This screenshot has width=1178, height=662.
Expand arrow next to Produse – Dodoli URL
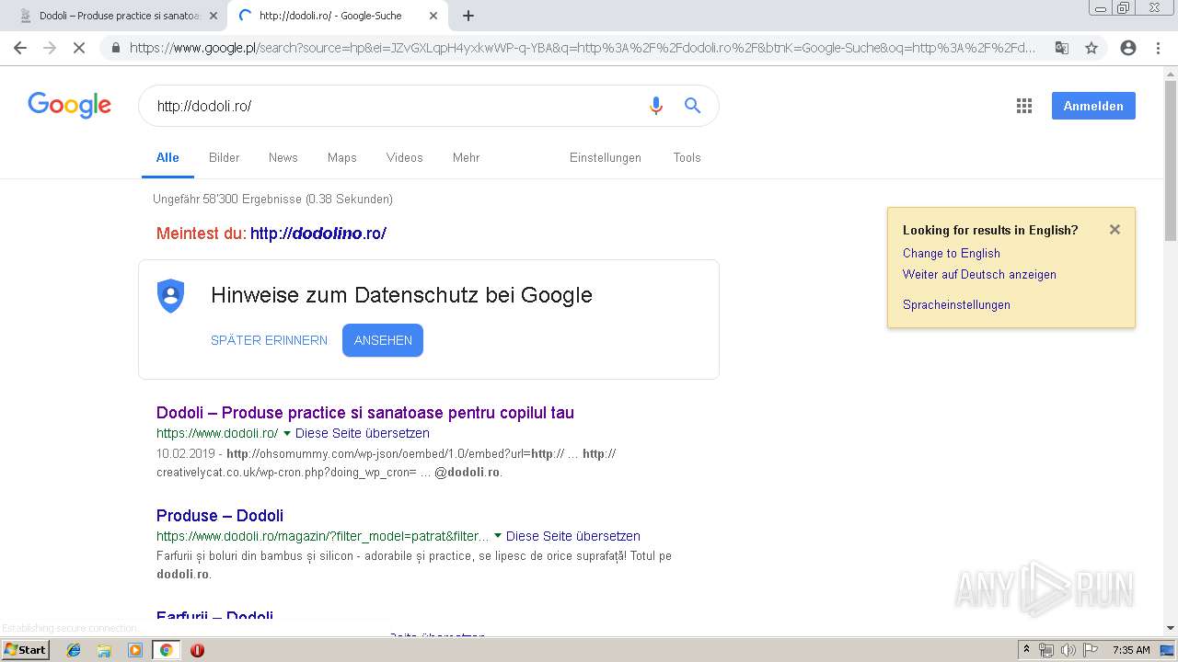click(x=498, y=536)
